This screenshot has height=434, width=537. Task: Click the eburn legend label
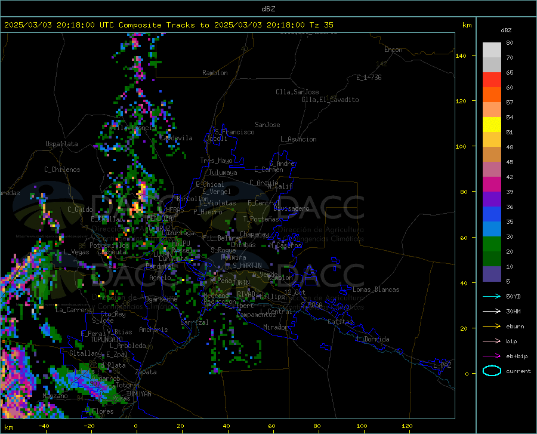tap(515, 326)
